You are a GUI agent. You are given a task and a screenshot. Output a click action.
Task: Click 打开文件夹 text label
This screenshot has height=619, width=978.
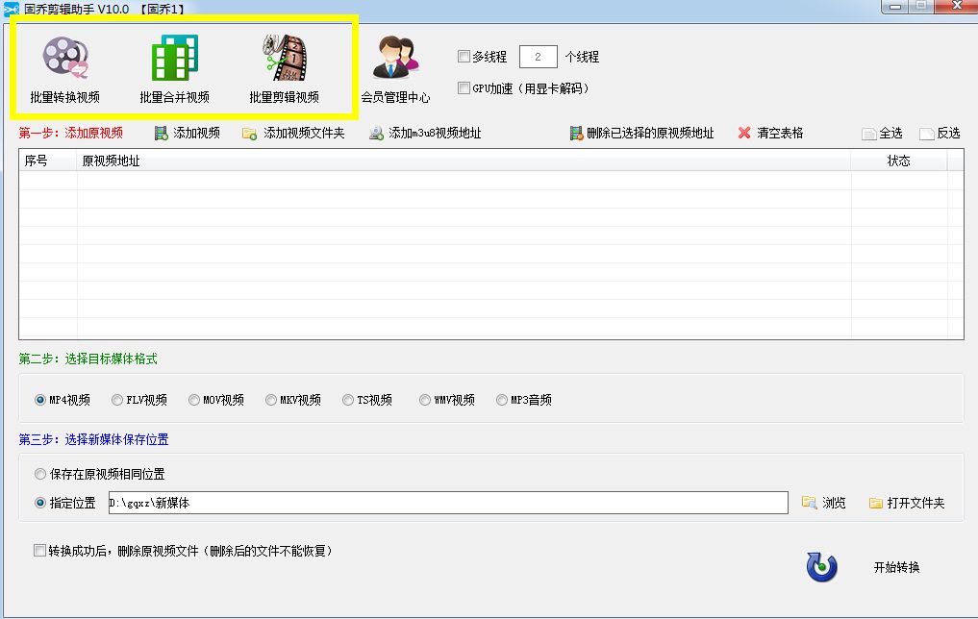[x=915, y=503]
